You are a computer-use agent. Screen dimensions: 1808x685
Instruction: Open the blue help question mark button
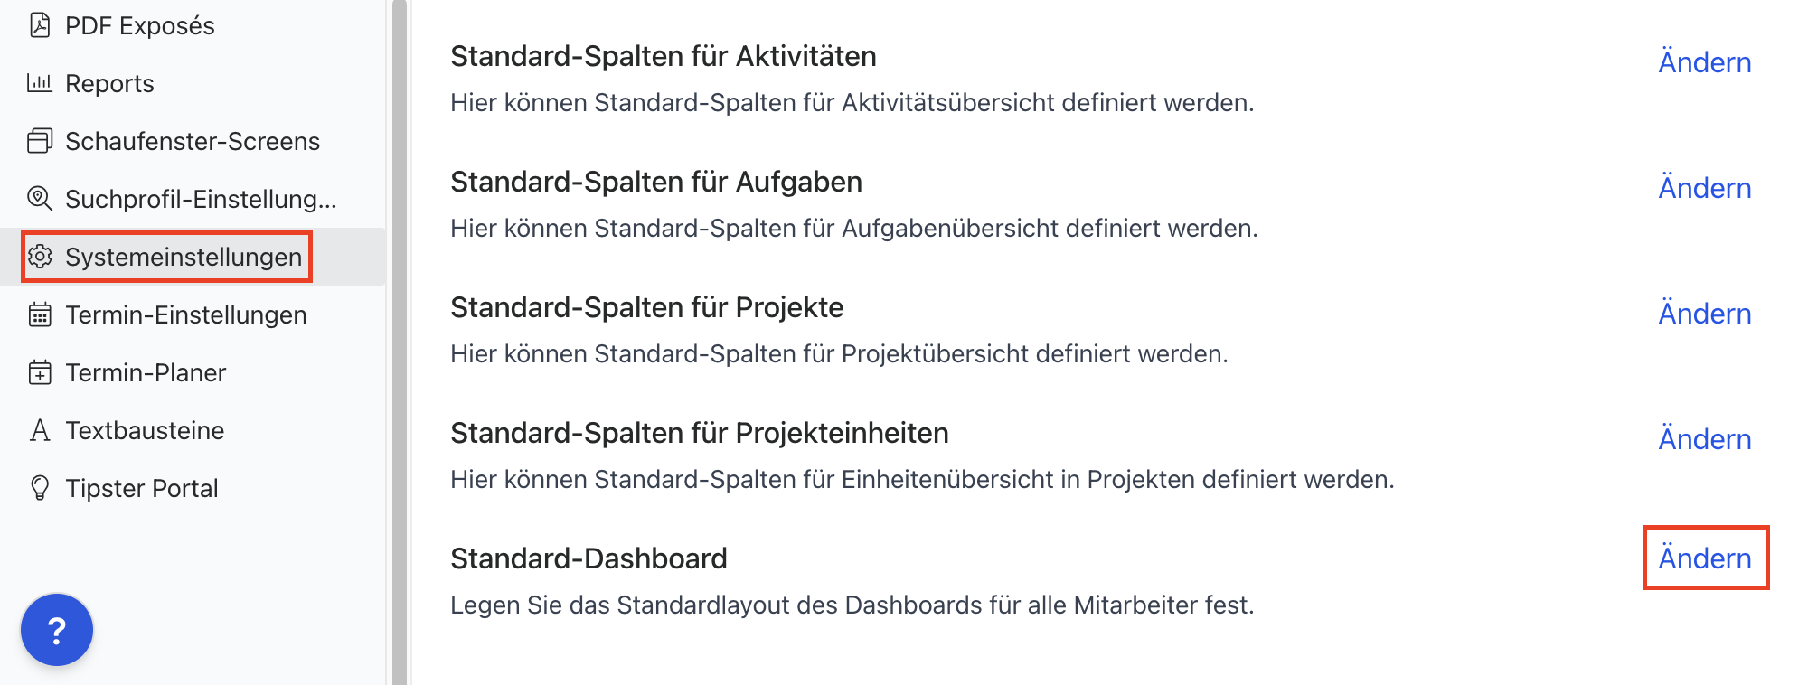[57, 630]
